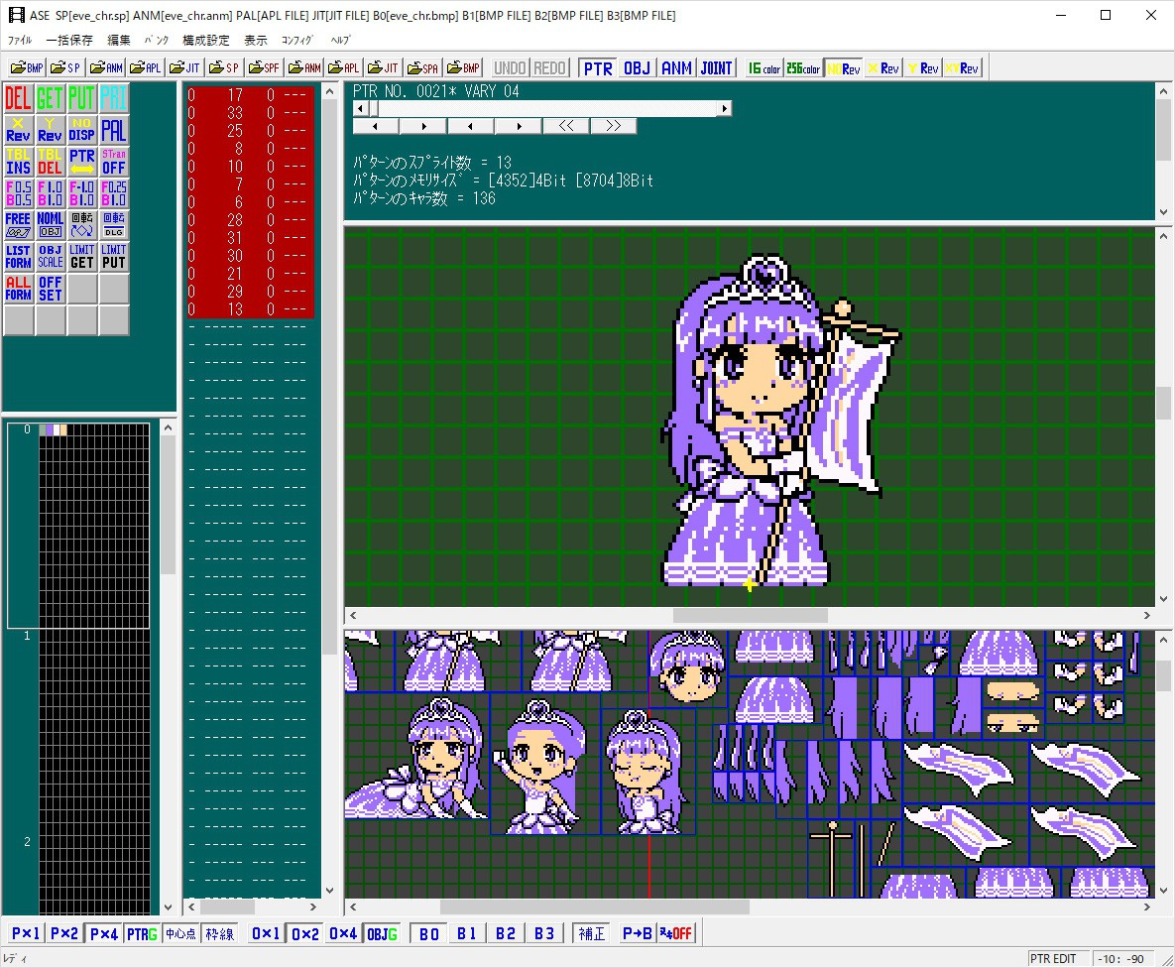The width and height of the screenshot is (1175, 968).
Task: Open the ファイル menu
Action: [x=20, y=40]
